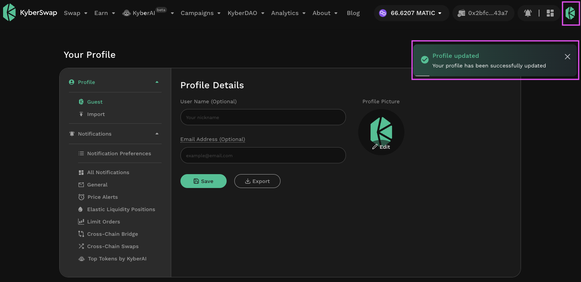The height and width of the screenshot is (282, 581).
Task: Open Cross-Chain Bridge notifications
Action: 112,234
